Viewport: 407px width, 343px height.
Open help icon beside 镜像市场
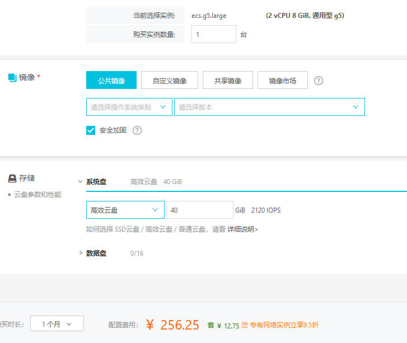point(319,81)
